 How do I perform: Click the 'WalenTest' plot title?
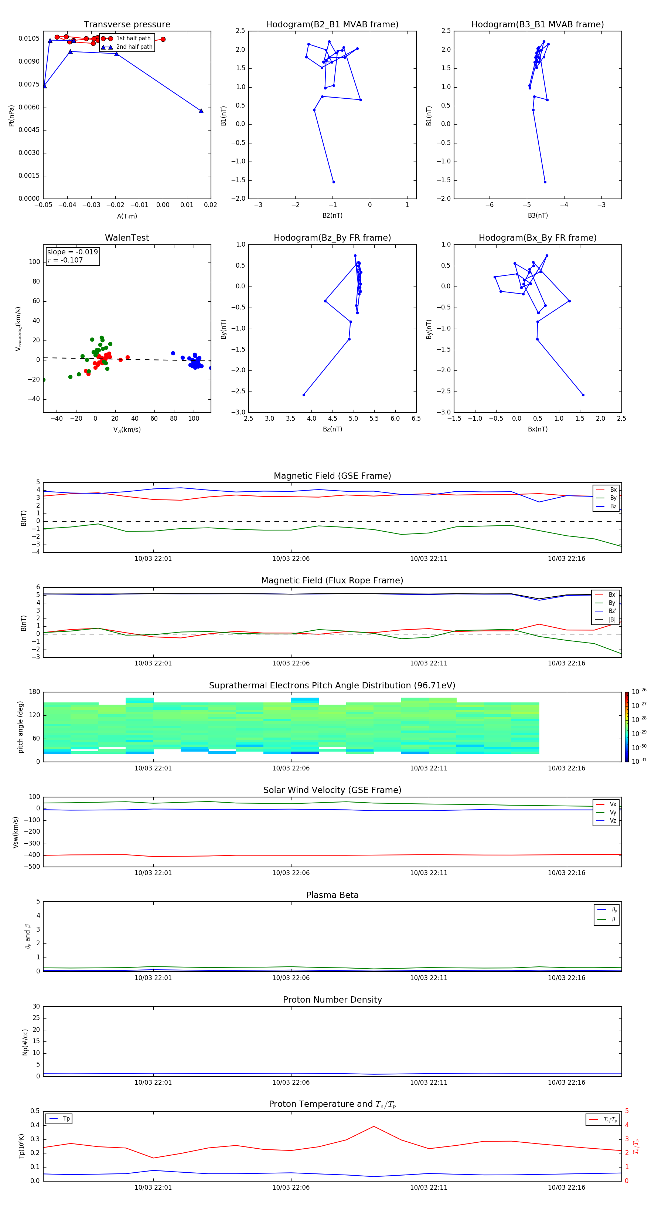[x=127, y=238]
